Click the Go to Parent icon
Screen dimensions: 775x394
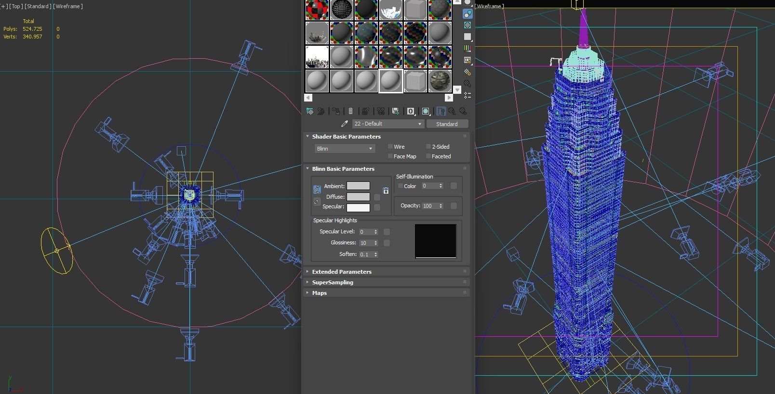[x=452, y=111]
